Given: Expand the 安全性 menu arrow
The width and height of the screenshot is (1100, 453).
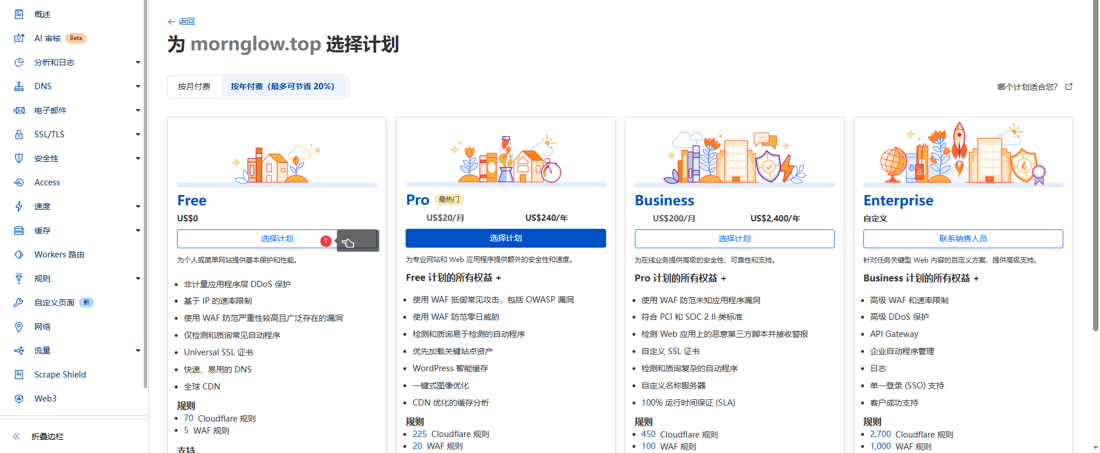Looking at the screenshot, I should point(138,158).
